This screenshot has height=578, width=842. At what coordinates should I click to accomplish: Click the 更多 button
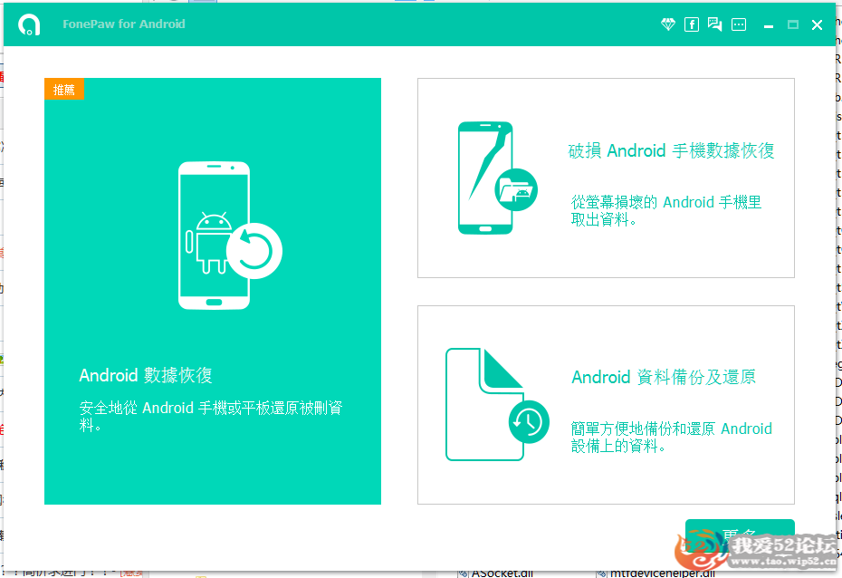(740, 535)
